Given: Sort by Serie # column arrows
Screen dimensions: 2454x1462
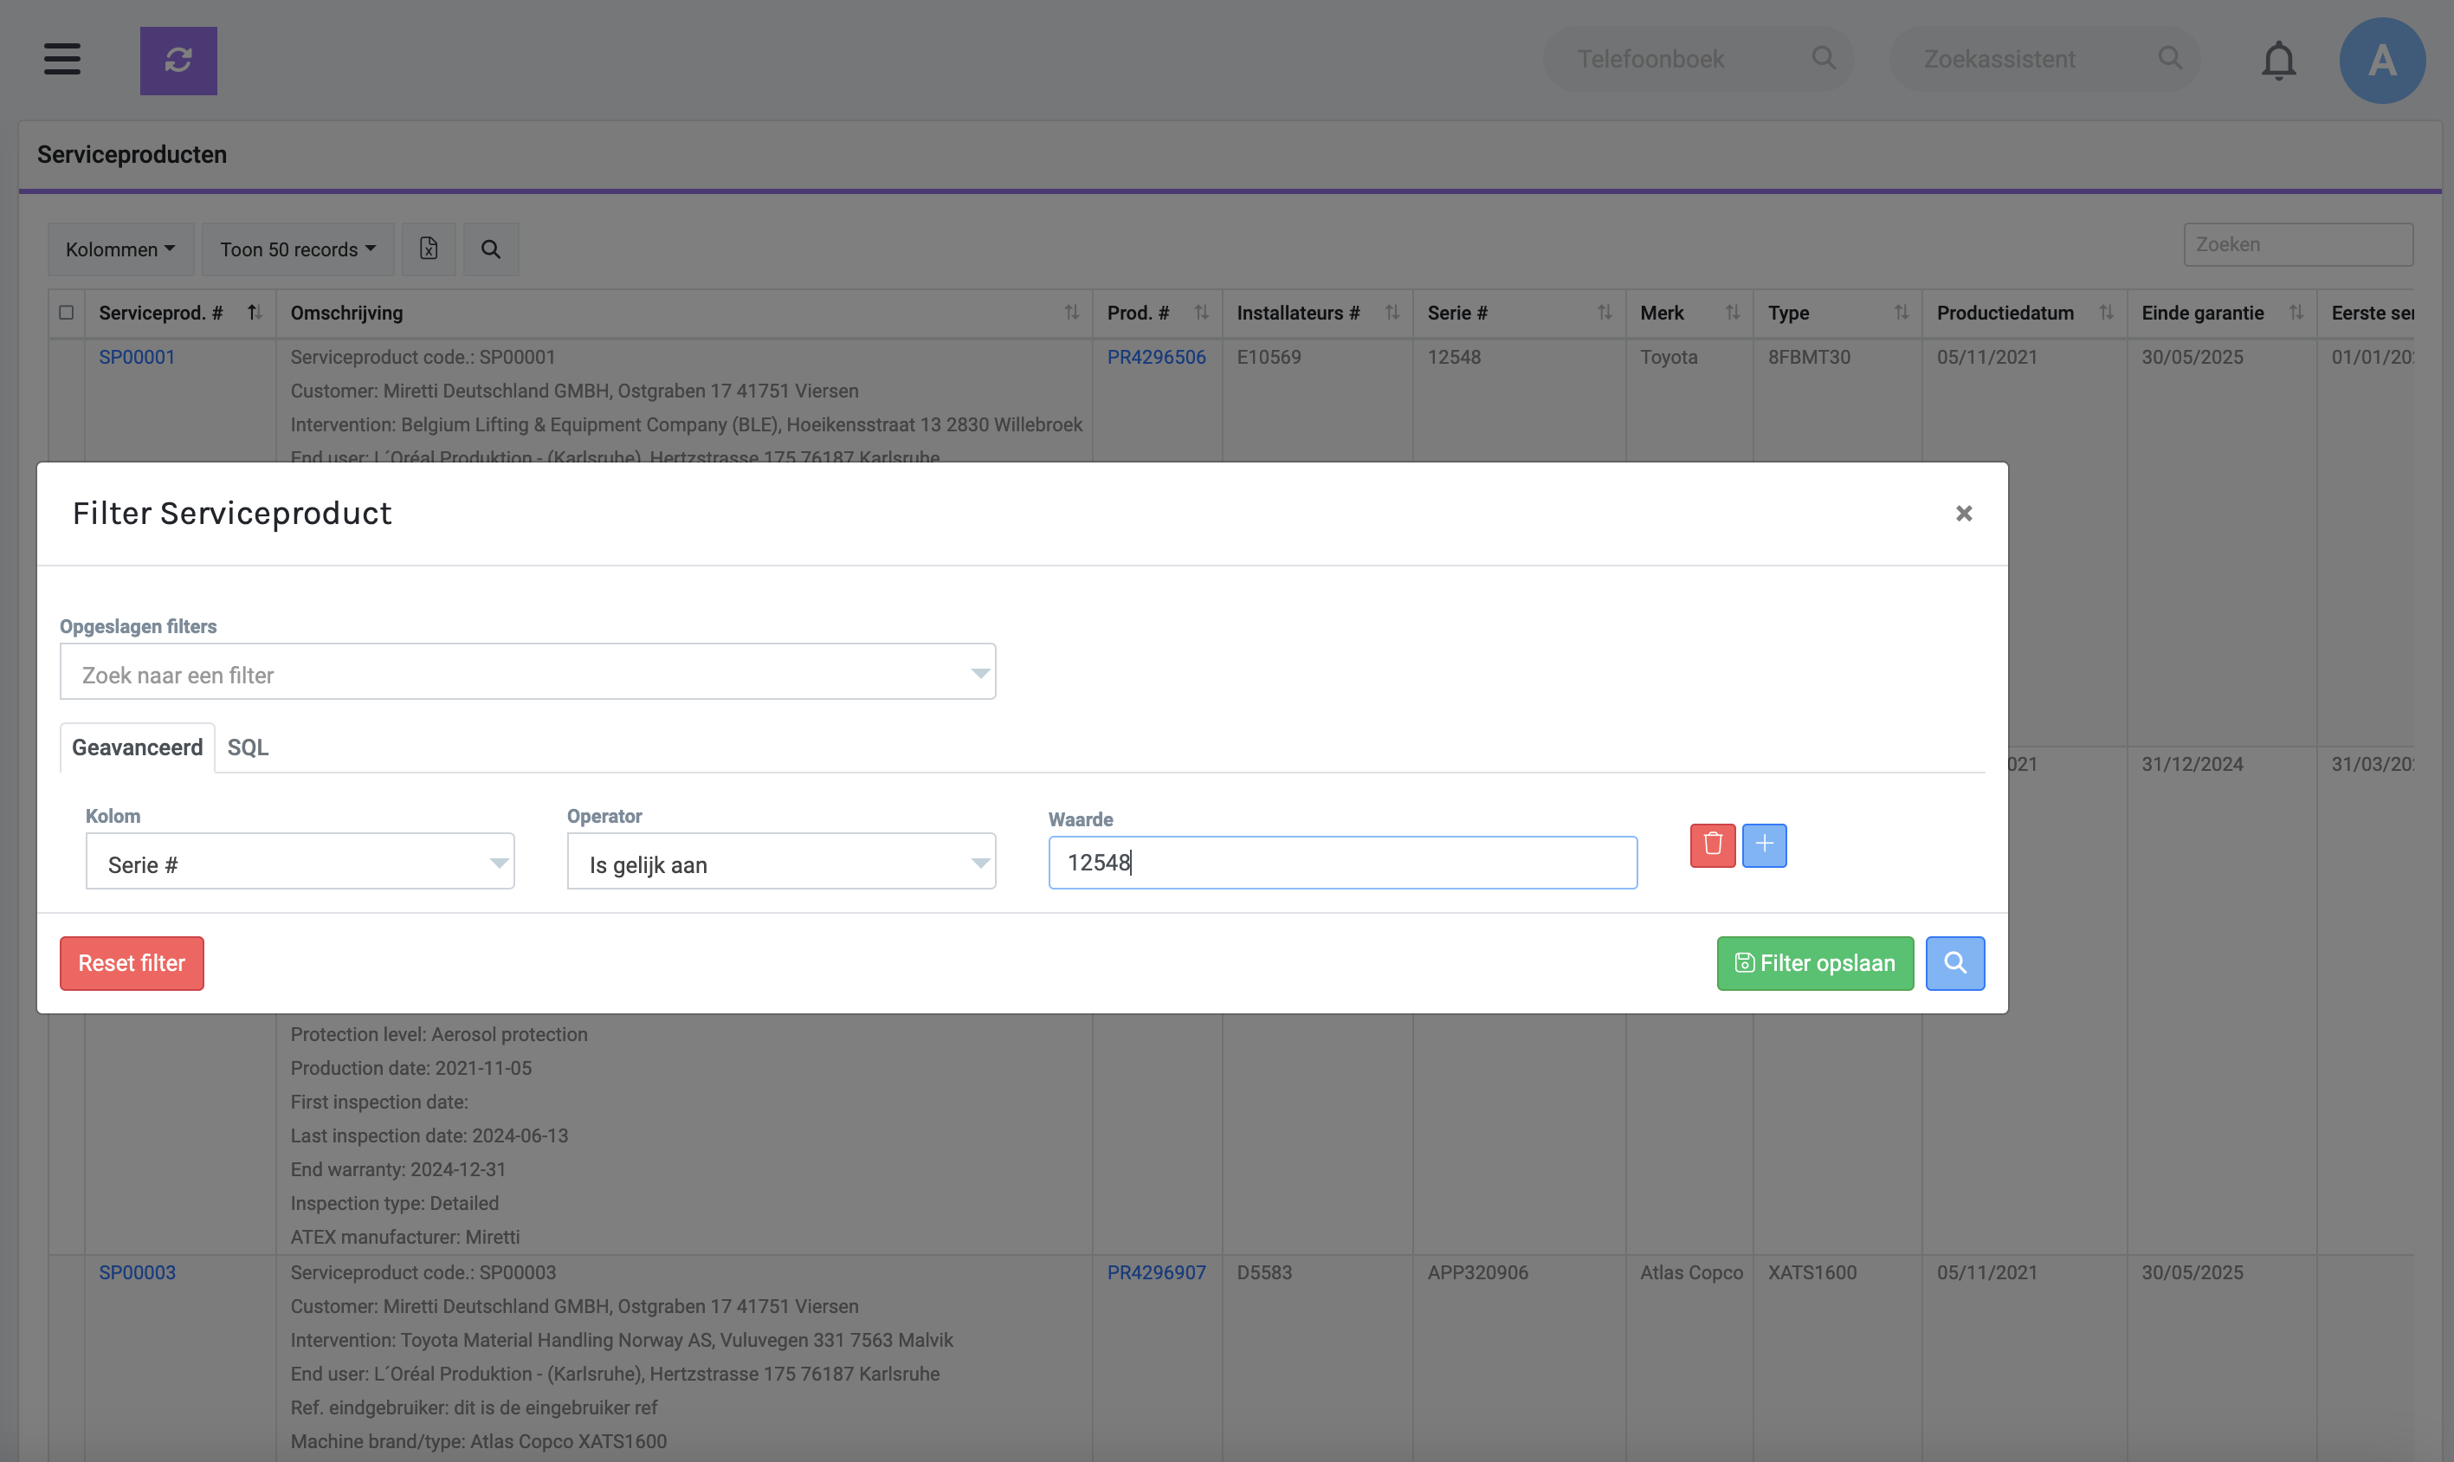Looking at the screenshot, I should coord(1605,313).
